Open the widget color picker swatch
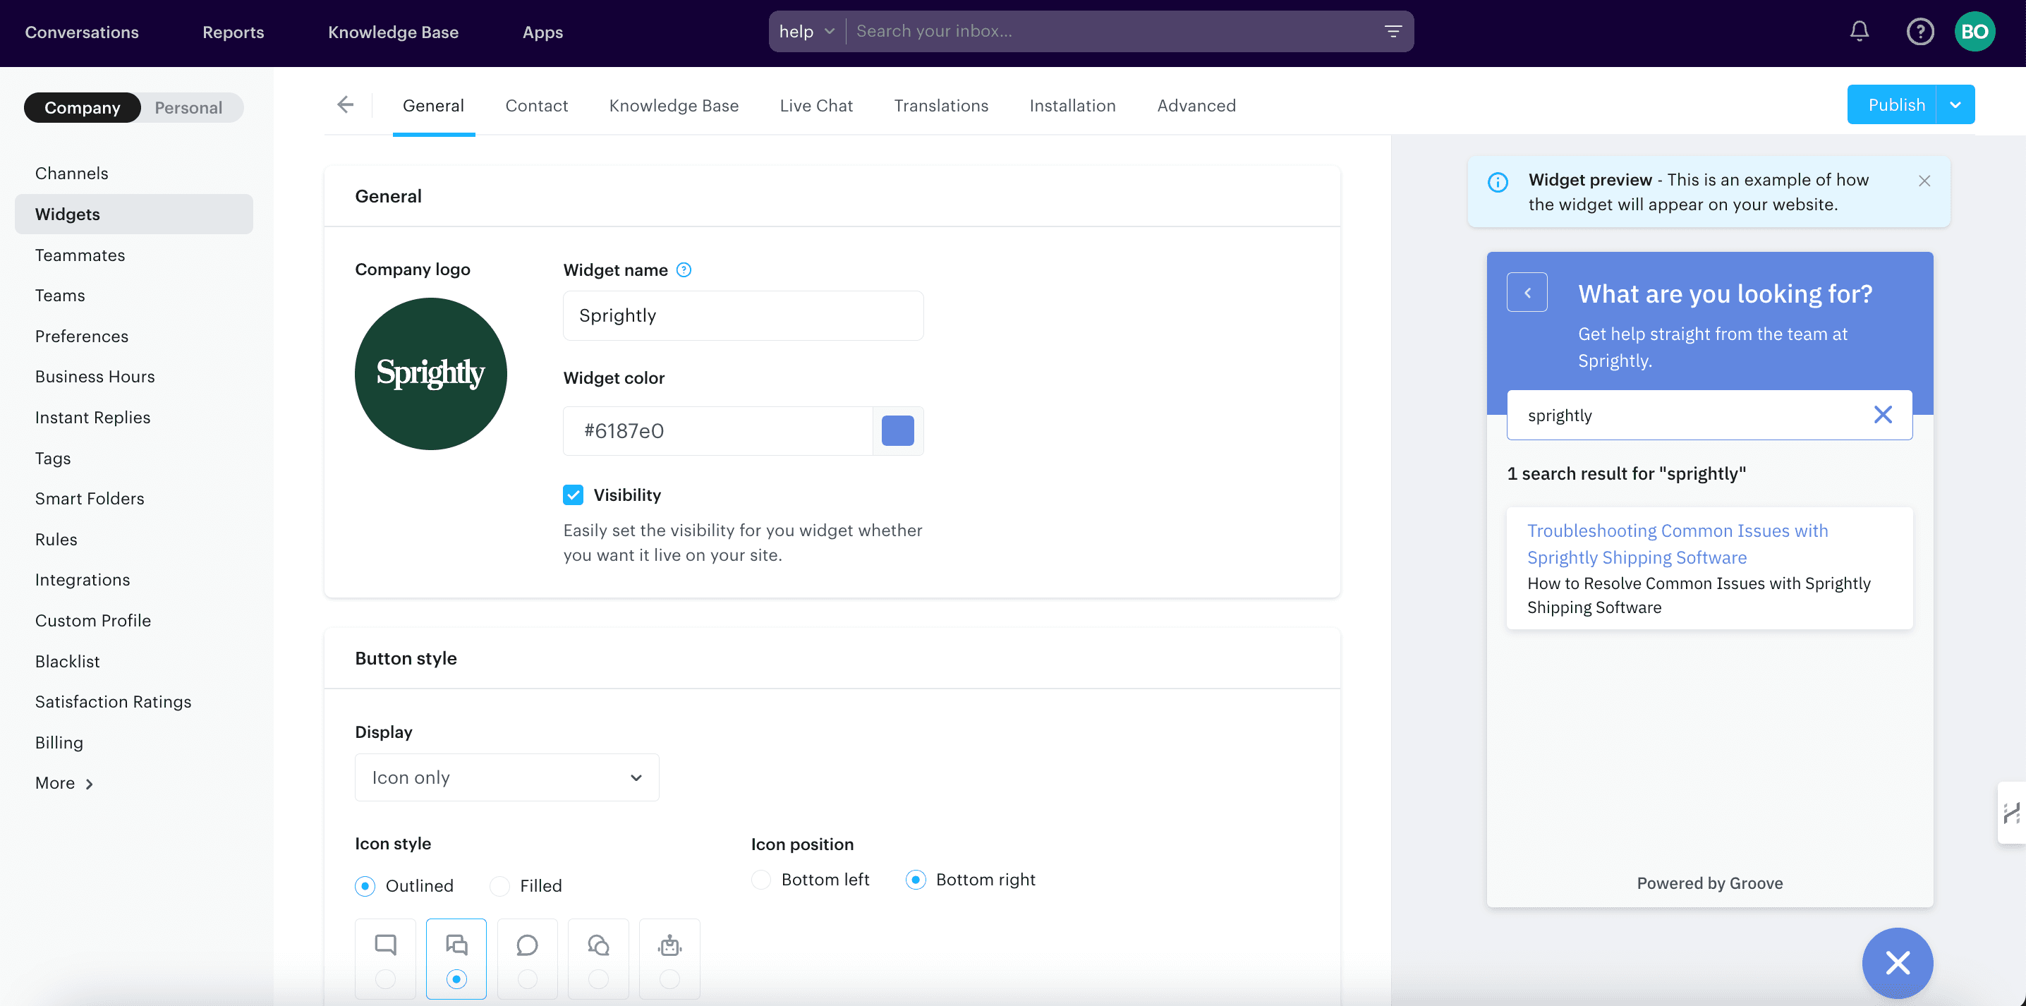The width and height of the screenshot is (2026, 1006). [897, 430]
